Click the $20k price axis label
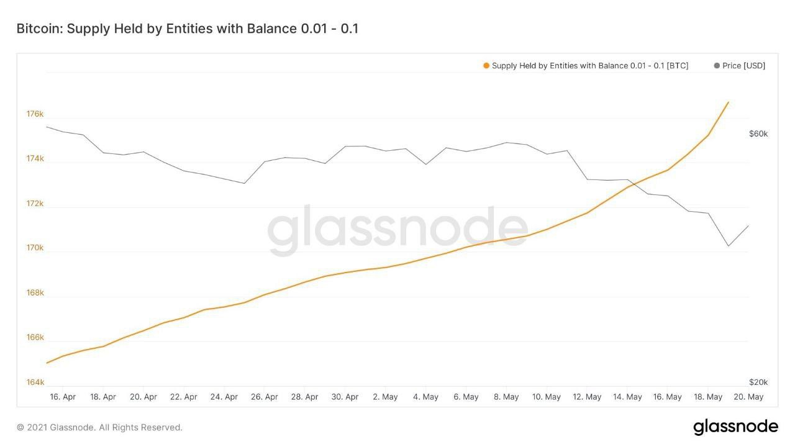This screenshot has height=447, width=795. (x=758, y=382)
